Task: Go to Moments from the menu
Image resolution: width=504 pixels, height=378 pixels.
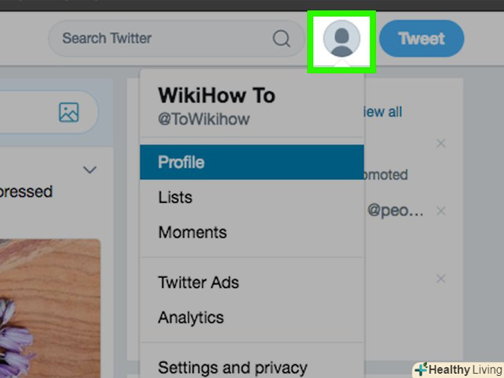Action: tap(192, 233)
